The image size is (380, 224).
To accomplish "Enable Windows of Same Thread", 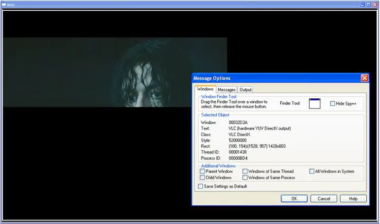I will click(x=245, y=171).
